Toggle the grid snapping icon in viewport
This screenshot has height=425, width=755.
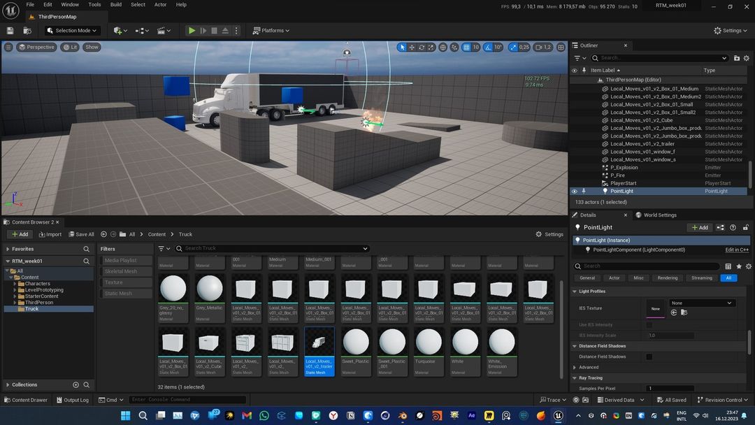pyautogui.click(x=466, y=47)
